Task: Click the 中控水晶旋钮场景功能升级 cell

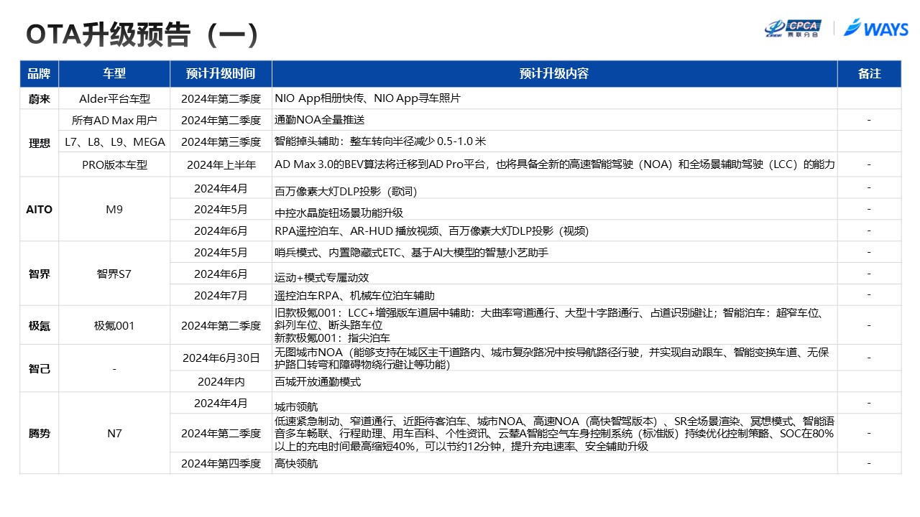Action: 554,209
